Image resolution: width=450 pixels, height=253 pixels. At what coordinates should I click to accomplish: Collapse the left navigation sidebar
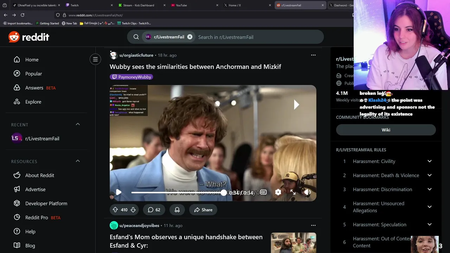(x=95, y=59)
